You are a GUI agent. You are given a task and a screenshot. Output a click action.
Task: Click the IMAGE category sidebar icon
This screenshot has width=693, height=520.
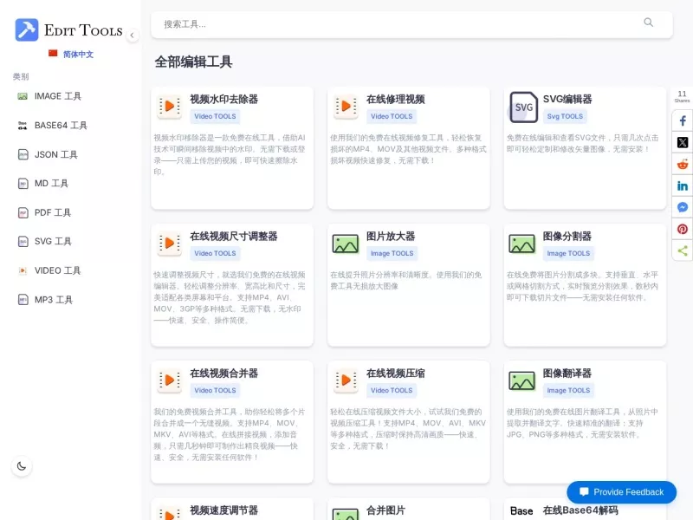(23, 96)
